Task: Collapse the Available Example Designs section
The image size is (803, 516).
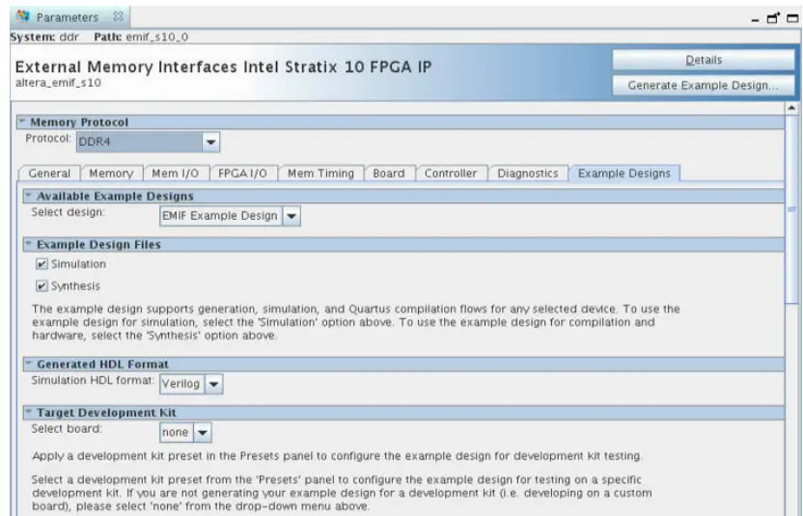Action: coord(29,196)
